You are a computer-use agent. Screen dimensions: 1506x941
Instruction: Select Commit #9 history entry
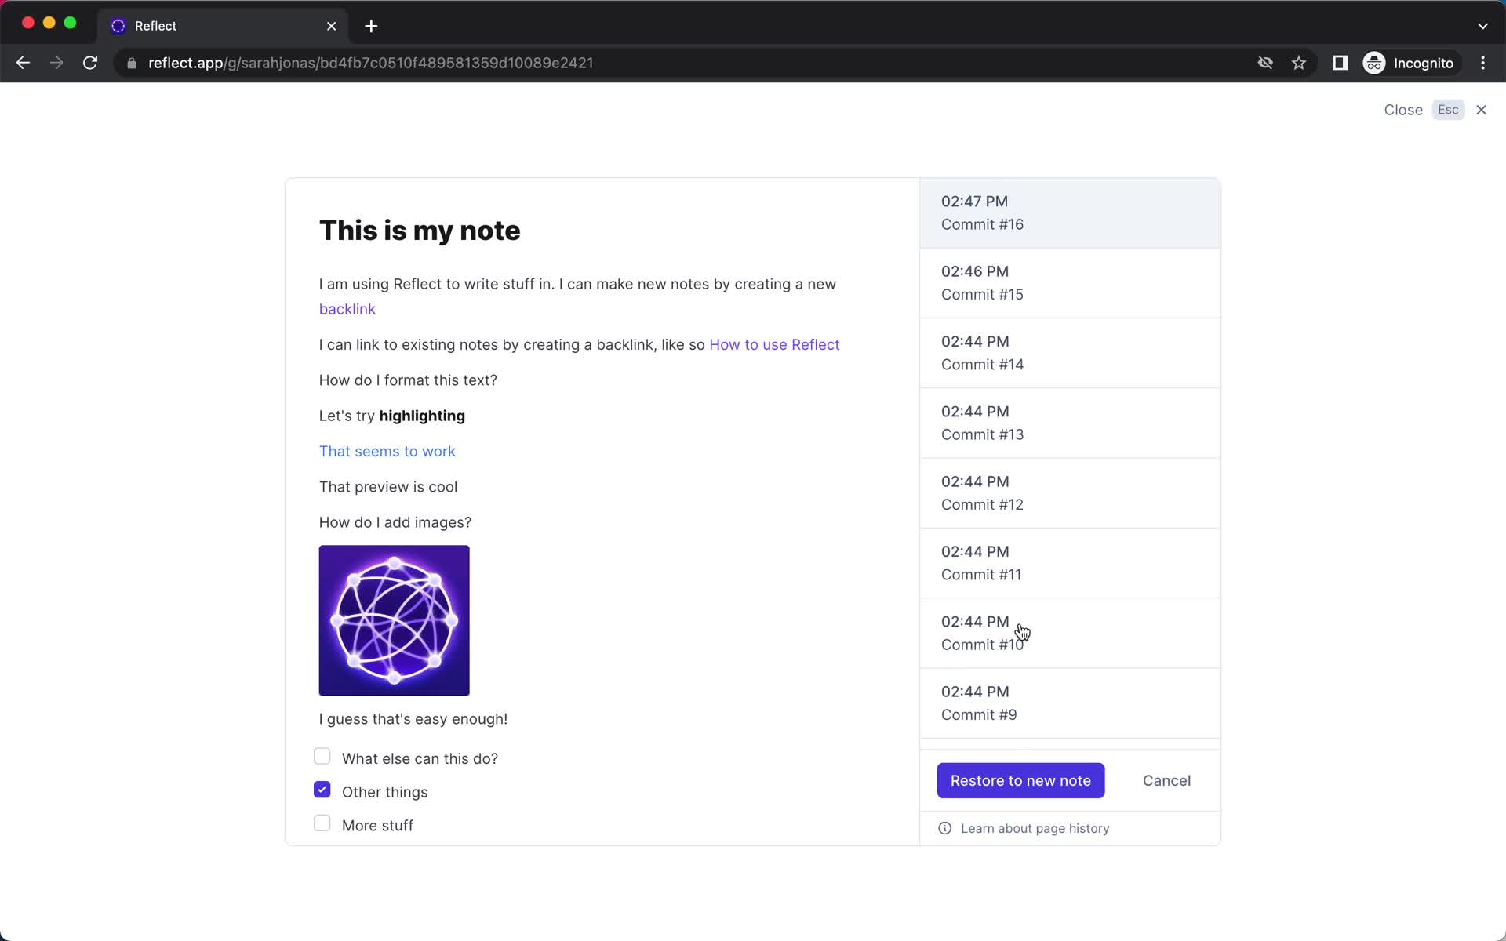[1071, 703]
